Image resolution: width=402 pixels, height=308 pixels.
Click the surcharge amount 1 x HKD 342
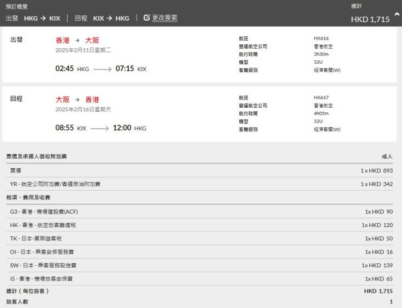click(x=377, y=184)
